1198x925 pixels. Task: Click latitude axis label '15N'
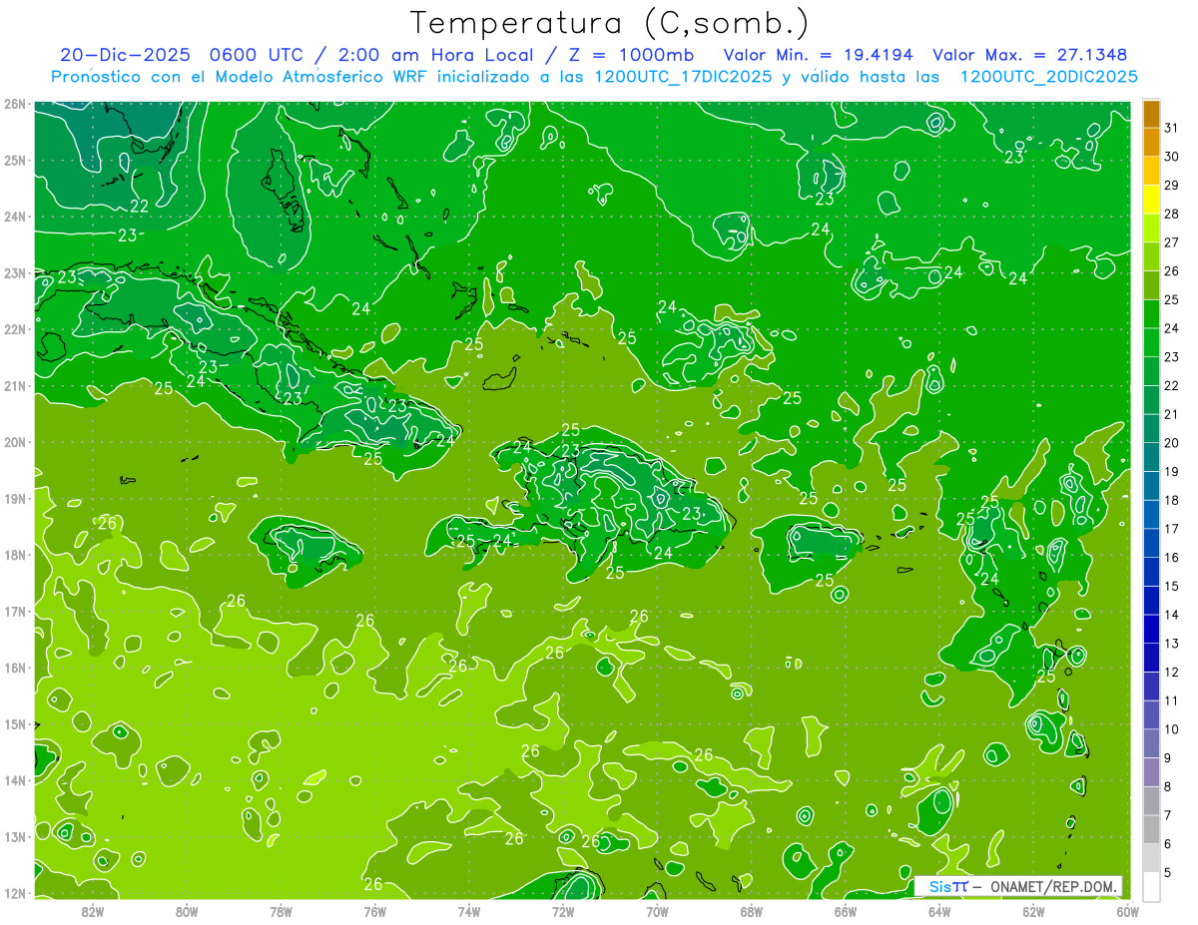(x=14, y=723)
